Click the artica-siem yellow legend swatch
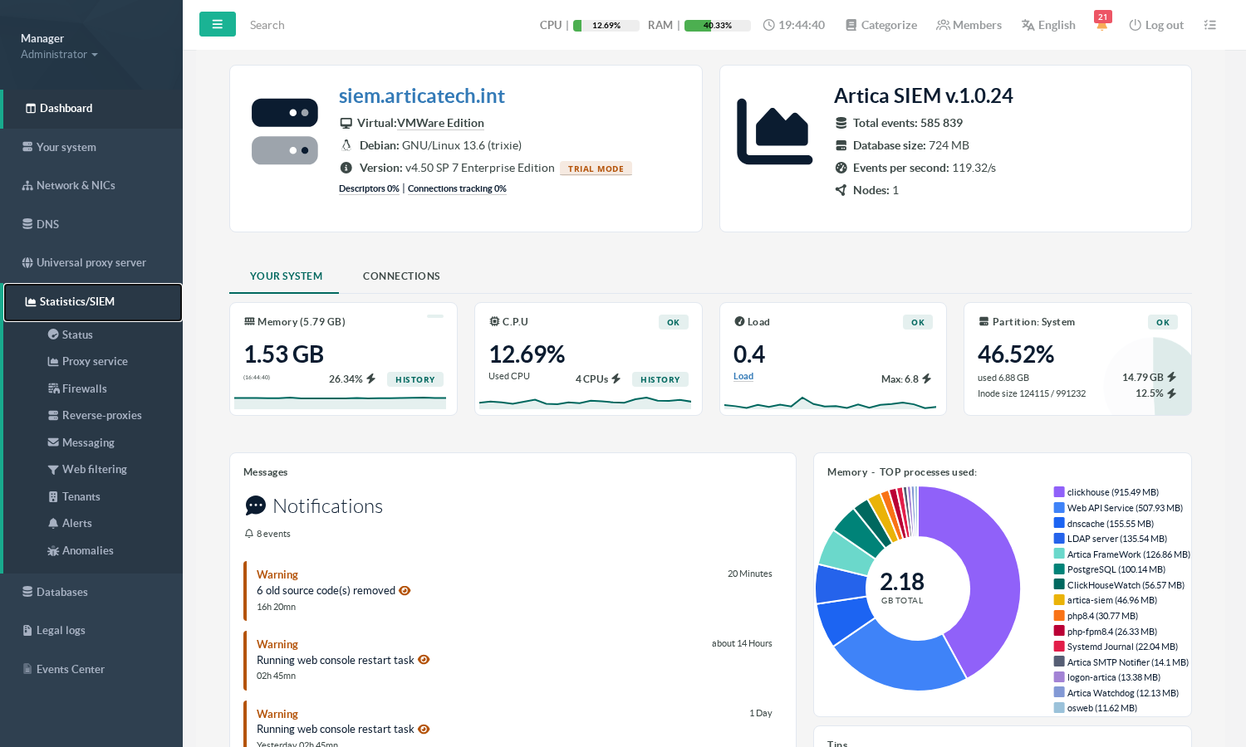Image resolution: width=1246 pixels, height=747 pixels. click(x=1059, y=600)
